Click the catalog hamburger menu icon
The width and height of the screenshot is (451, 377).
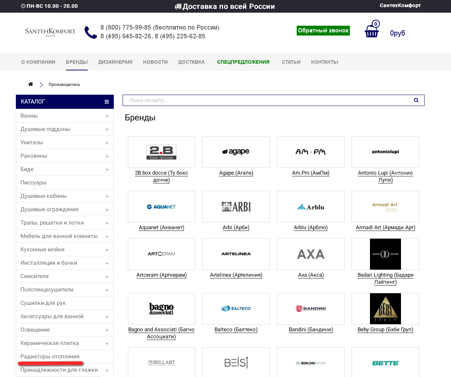(x=107, y=102)
